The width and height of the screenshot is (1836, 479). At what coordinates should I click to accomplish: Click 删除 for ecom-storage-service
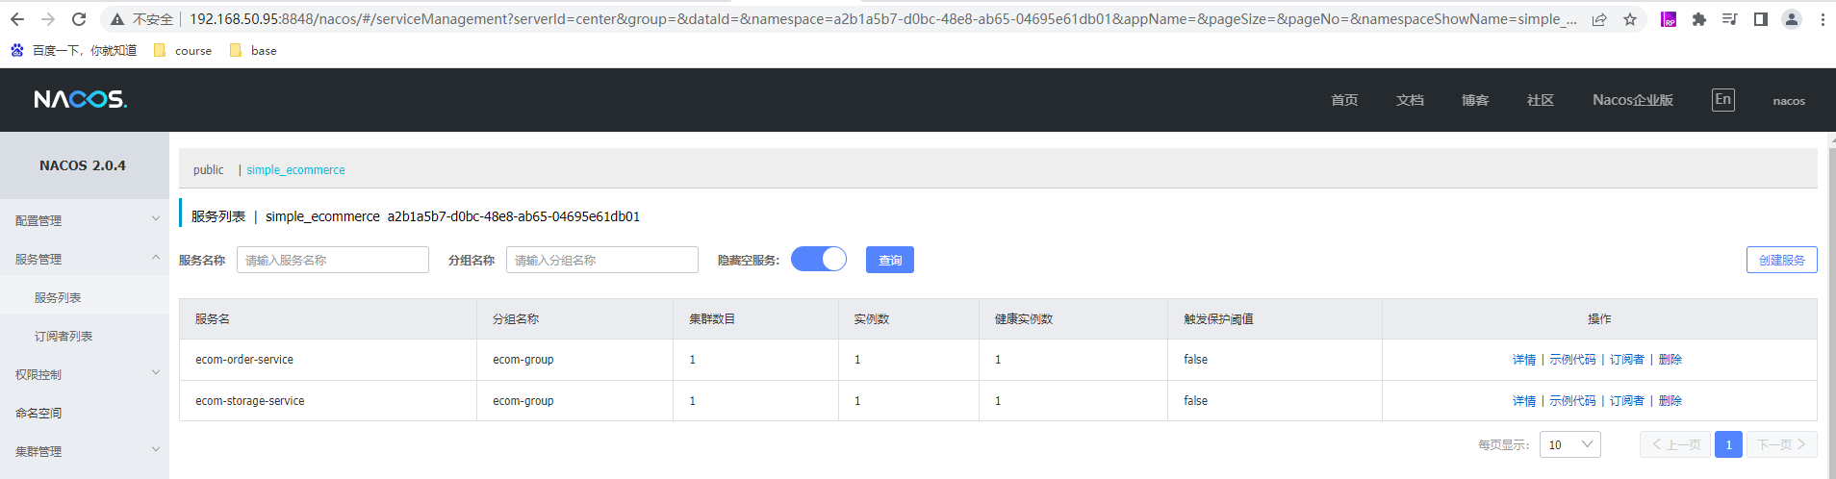[1670, 401]
